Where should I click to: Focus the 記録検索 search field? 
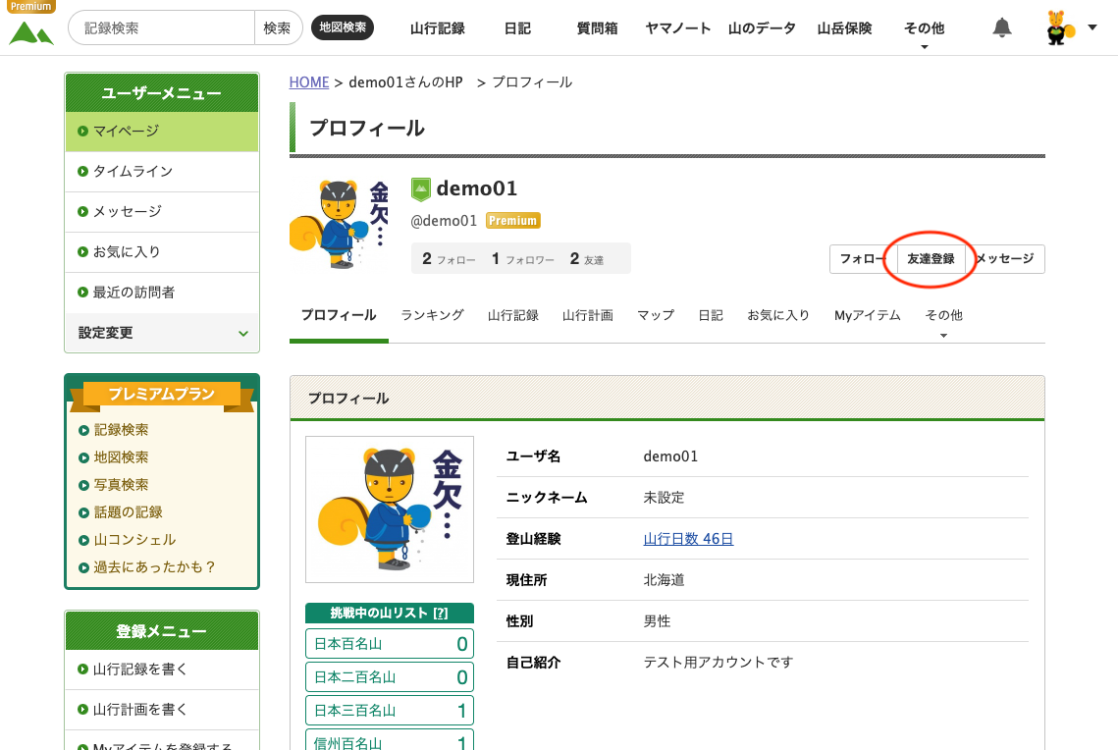tap(162, 27)
